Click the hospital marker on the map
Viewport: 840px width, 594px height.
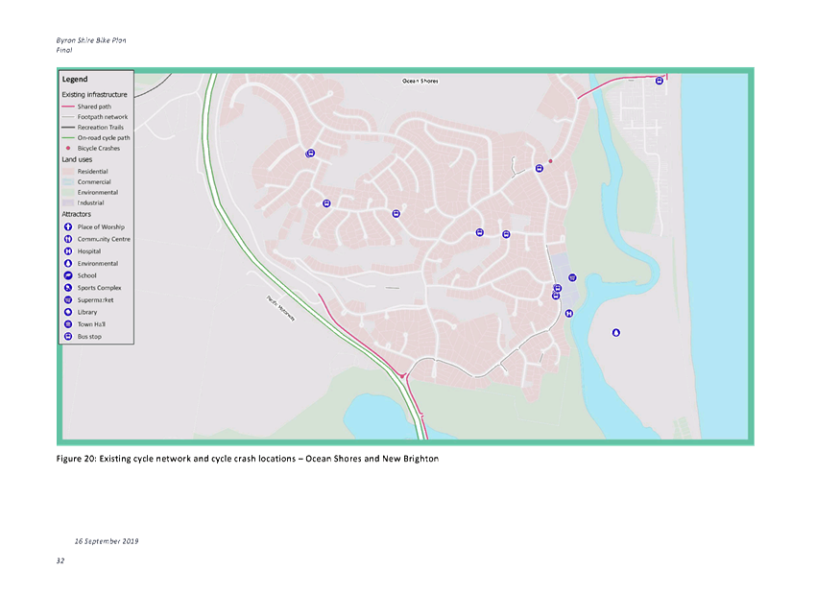tap(569, 314)
